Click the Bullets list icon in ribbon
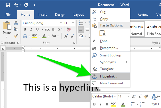This screenshot has width=161, height=108. click(81, 23)
